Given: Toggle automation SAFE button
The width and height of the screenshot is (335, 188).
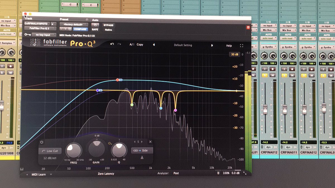Looking at the screenshot, I should pyautogui.click(x=95, y=29).
